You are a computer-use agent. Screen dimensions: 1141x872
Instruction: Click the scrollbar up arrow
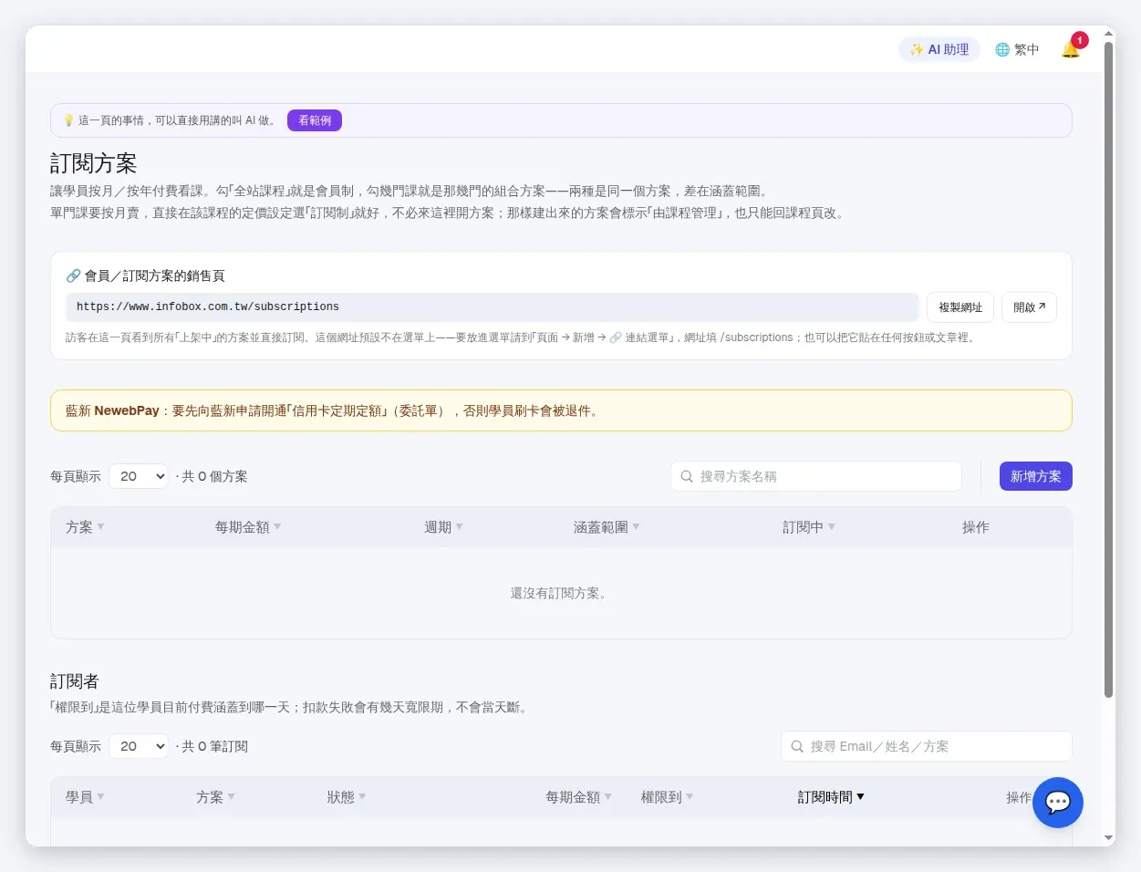[x=1108, y=34]
